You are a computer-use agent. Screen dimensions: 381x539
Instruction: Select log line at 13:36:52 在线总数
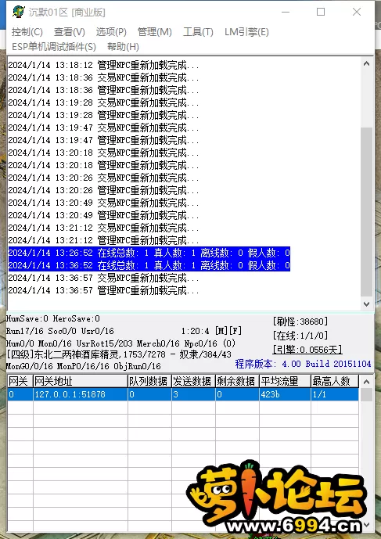tap(149, 265)
